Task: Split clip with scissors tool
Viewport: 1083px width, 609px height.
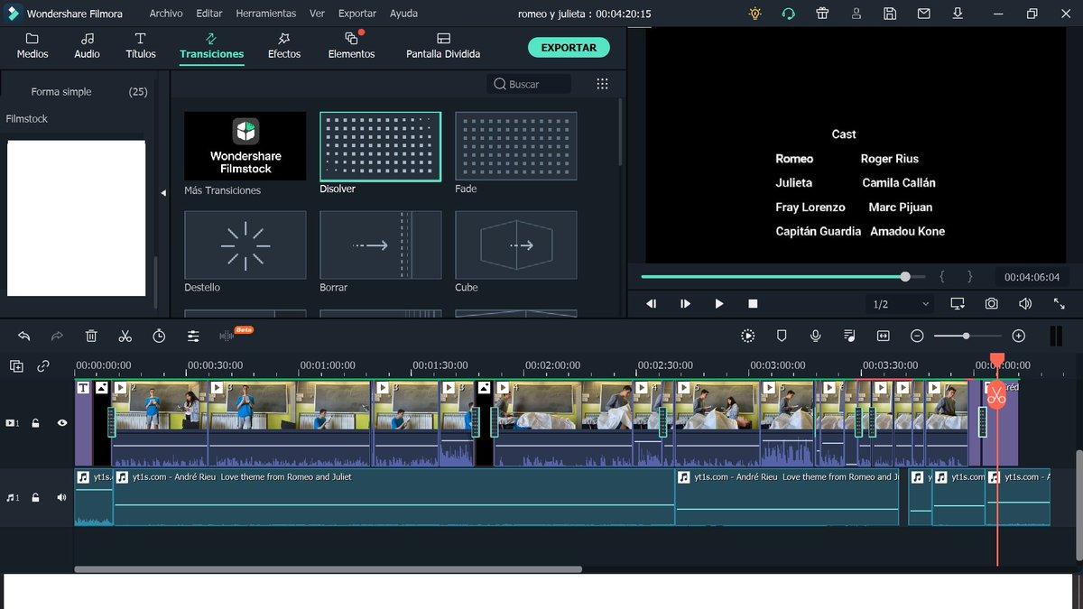Action: tap(125, 336)
